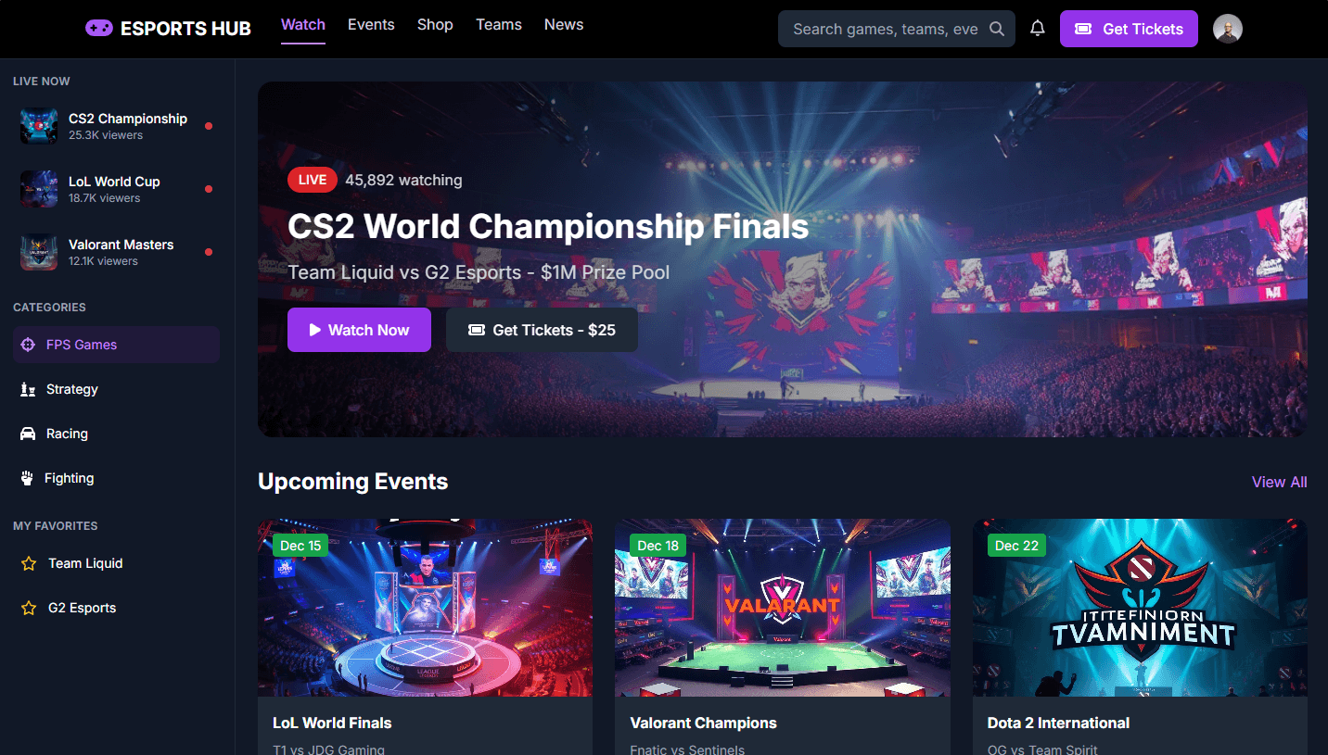Pick the Fighting fist icon

click(x=27, y=478)
